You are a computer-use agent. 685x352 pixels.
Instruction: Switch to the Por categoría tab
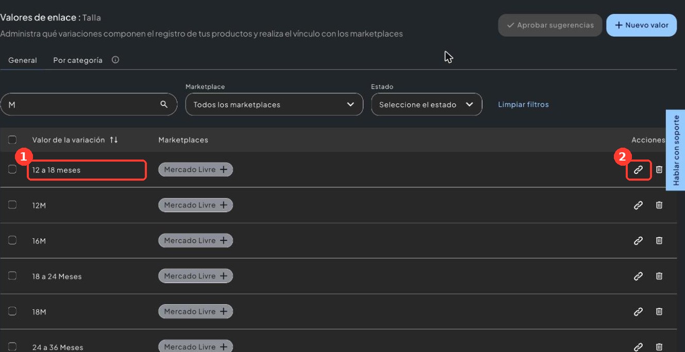[x=78, y=60]
